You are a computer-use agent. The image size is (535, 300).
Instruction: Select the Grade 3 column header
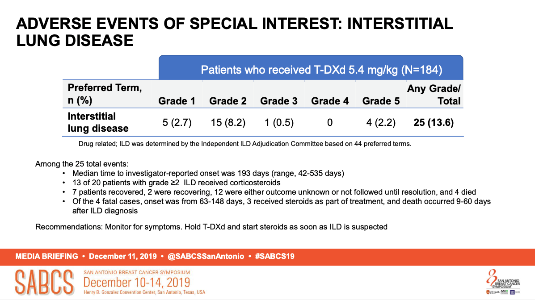pyautogui.click(x=279, y=101)
